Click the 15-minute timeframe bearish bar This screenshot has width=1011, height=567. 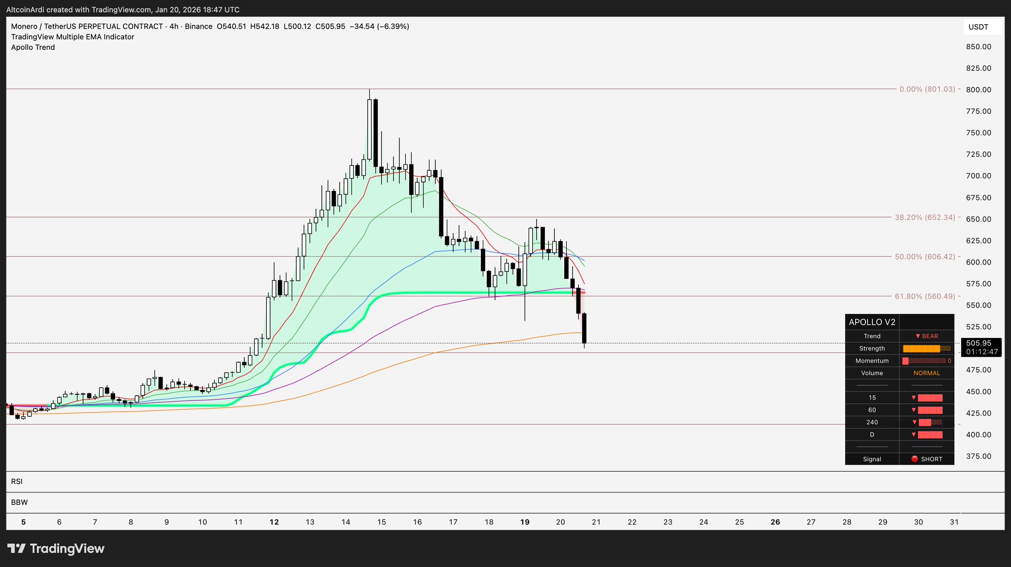click(x=930, y=398)
